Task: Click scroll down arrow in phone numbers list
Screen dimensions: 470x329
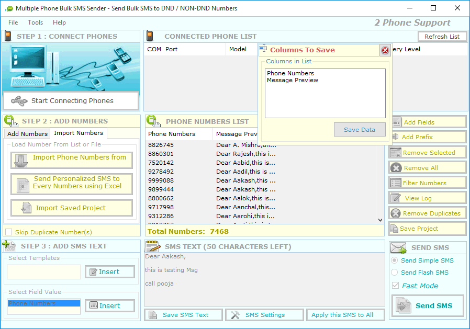Action: point(380,220)
